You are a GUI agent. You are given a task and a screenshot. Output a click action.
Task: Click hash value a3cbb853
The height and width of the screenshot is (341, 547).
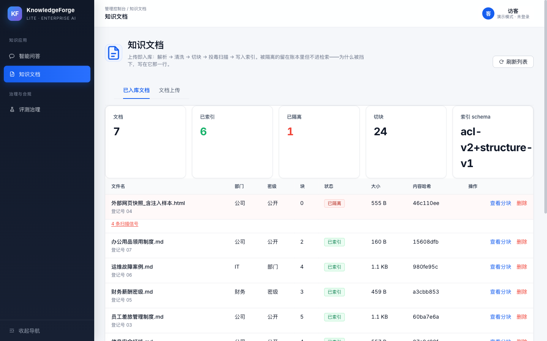pyautogui.click(x=426, y=292)
